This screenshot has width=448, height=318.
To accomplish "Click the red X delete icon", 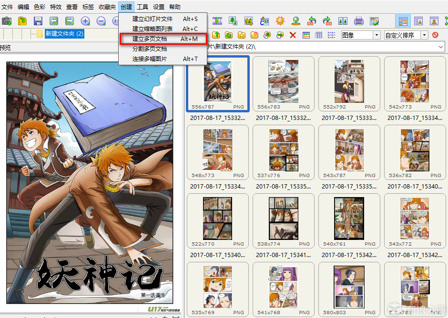I will coord(293,35).
